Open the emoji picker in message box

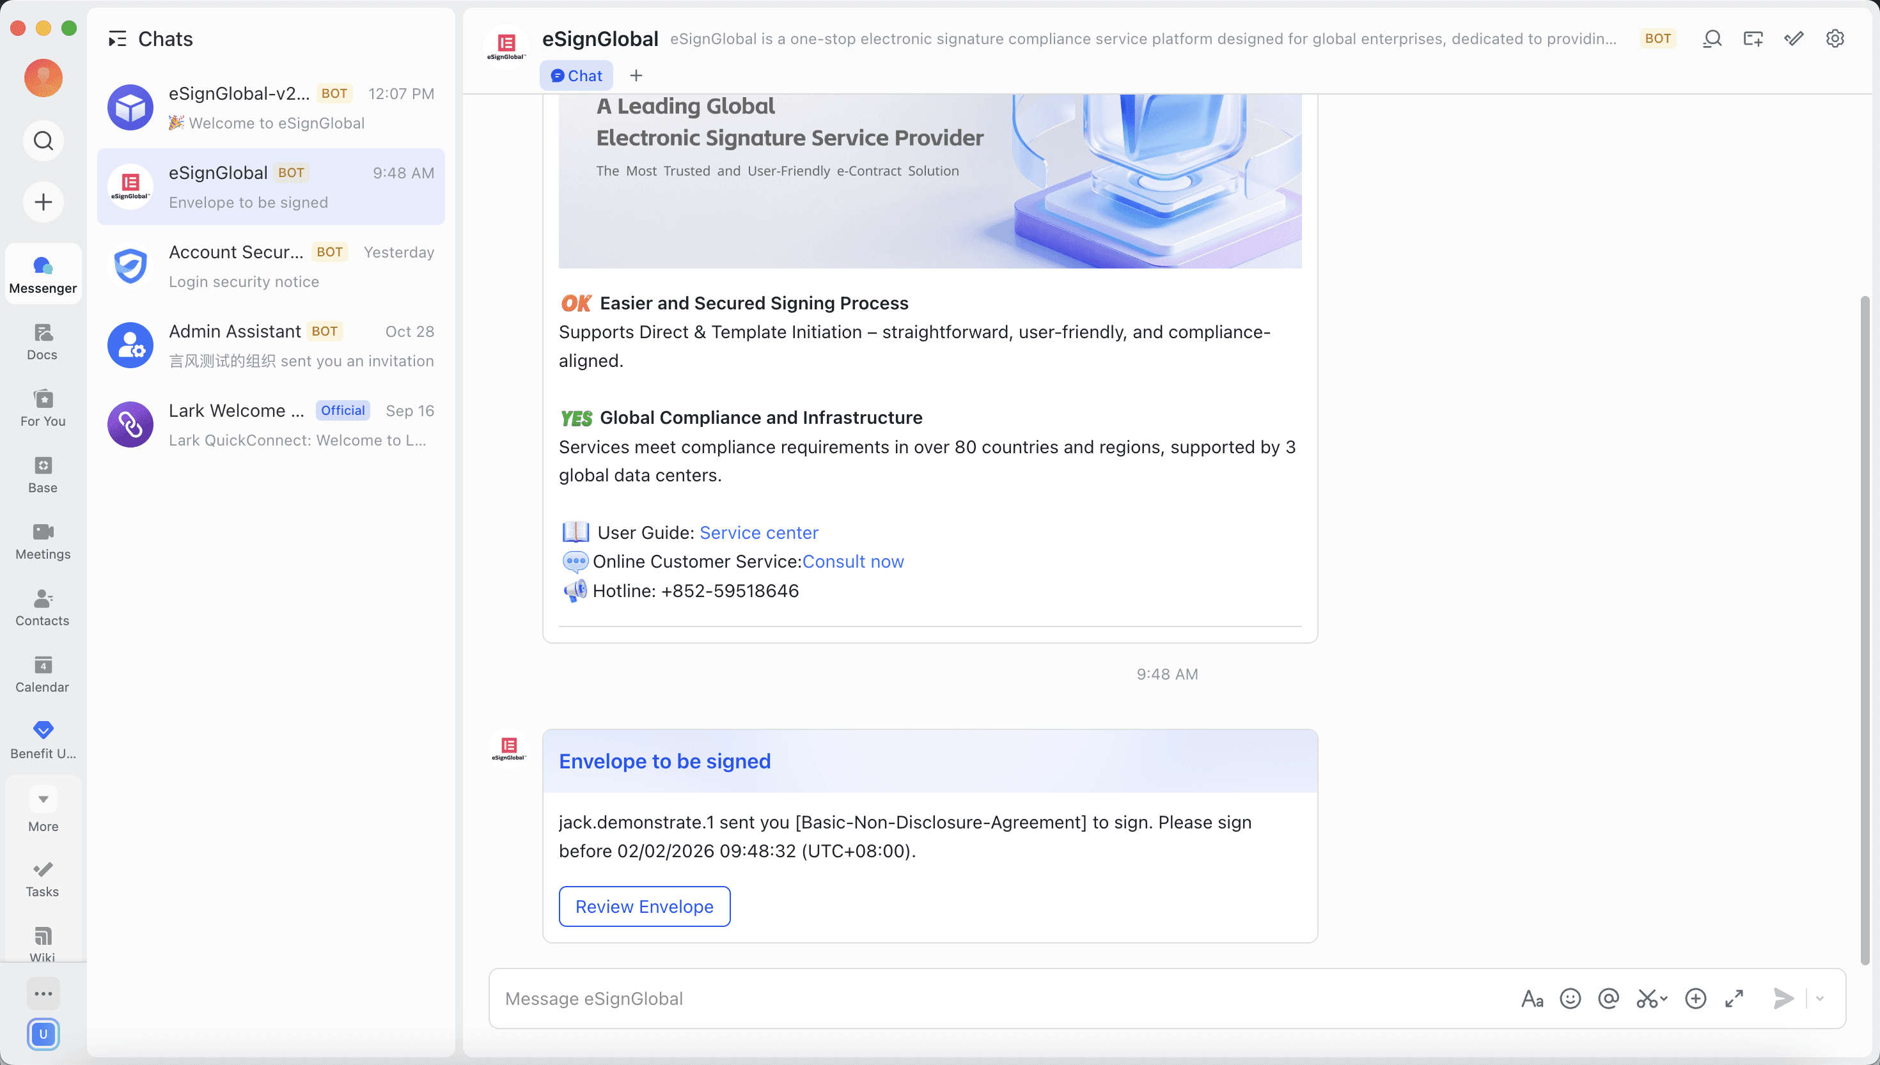pos(1570,999)
